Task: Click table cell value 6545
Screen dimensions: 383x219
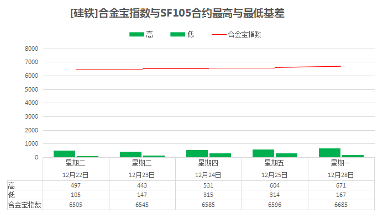Action: (142, 205)
